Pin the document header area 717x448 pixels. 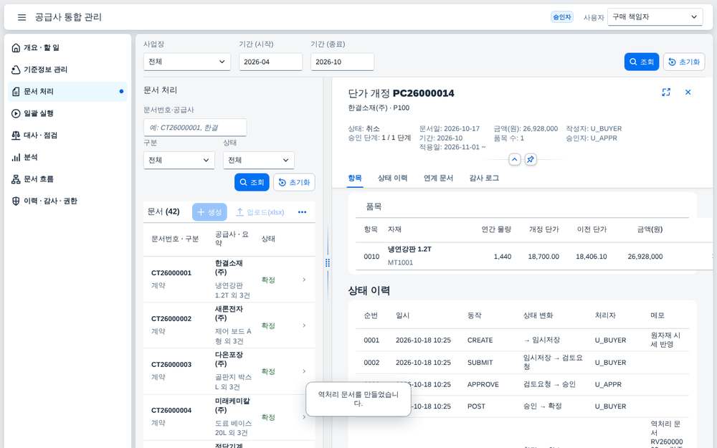(x=531, y=160)
